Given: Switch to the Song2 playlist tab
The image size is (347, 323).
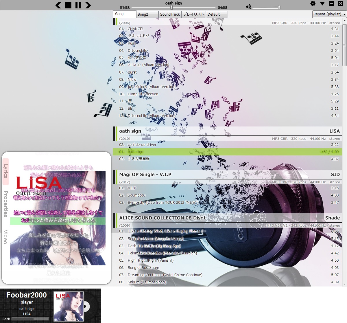Looking at the screenshot, I should click(x=147, y=14).
